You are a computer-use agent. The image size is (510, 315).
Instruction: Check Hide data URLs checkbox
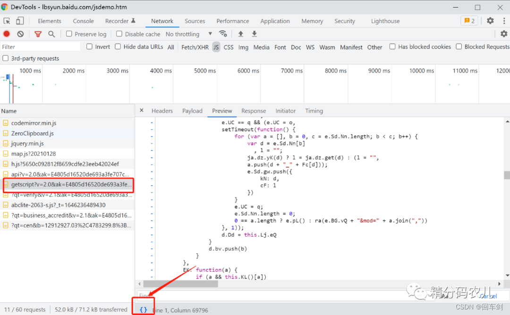pos(118,47)
